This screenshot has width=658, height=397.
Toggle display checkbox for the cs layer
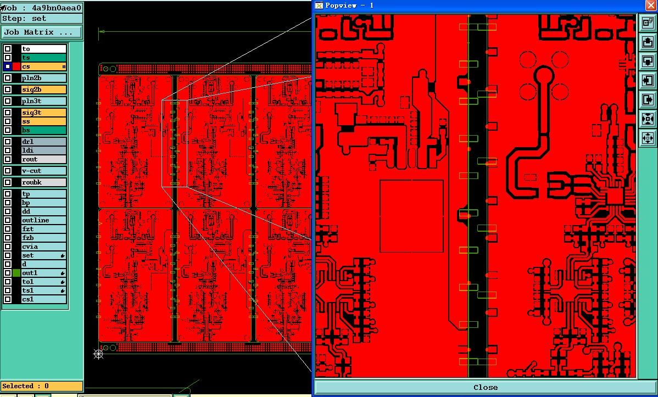tap(8, 67)
